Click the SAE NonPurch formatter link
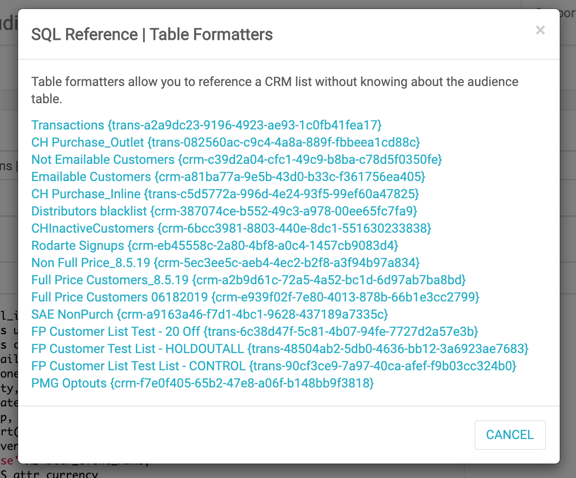Image resolution: width=576 pixels, height=478 pixels. 210,315
